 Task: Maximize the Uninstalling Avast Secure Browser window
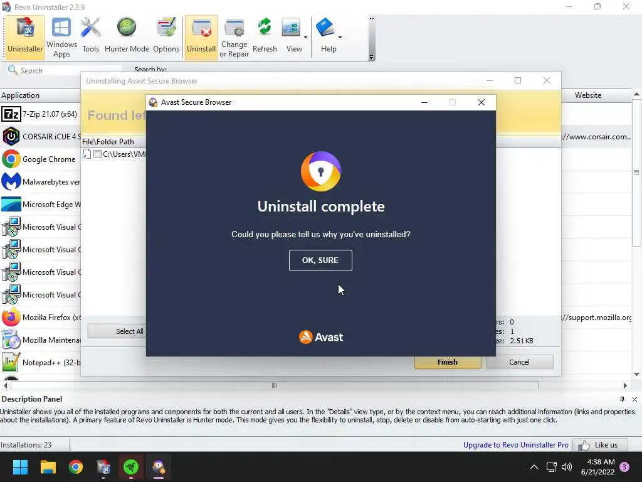[518, 80]
